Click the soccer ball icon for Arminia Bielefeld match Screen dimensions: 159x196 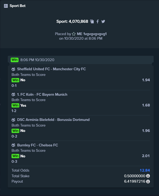(13, 120)
